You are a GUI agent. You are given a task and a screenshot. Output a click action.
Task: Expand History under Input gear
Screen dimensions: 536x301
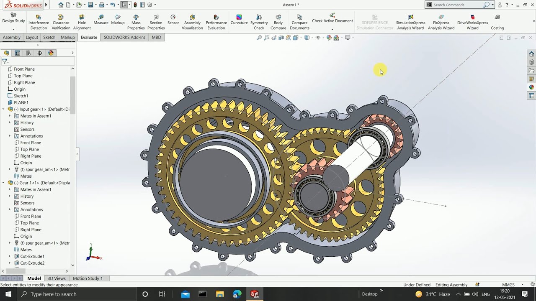pos(10,122)
